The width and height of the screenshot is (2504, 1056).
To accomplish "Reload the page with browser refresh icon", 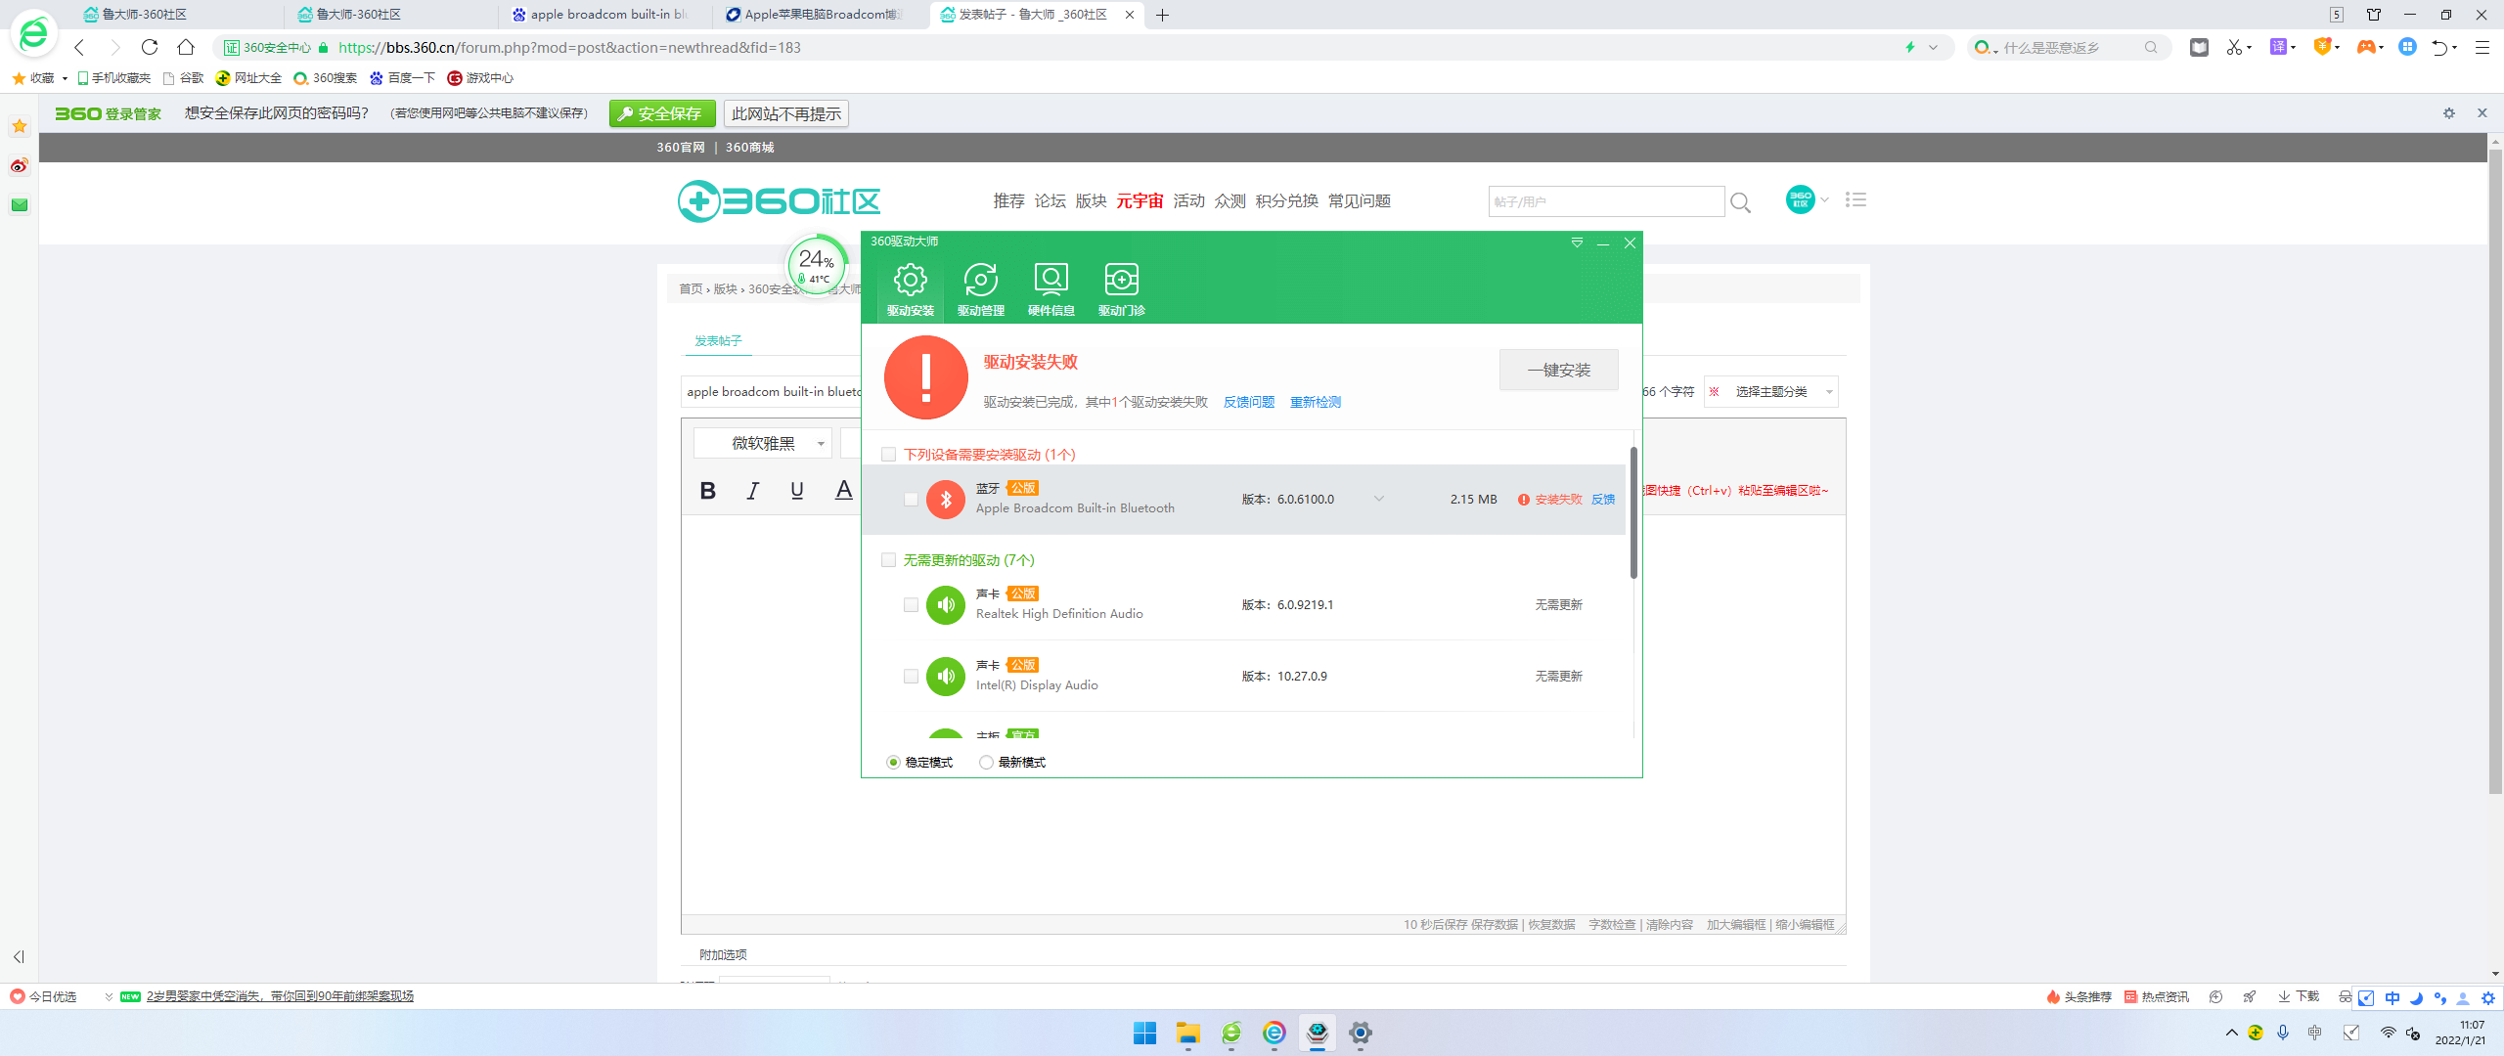I will (150, 47).
